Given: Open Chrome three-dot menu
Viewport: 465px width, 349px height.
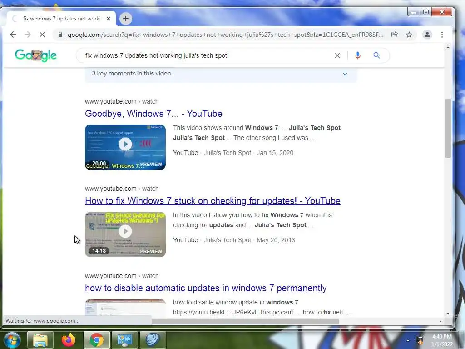Looking at the screenshot, I should 442,35.
